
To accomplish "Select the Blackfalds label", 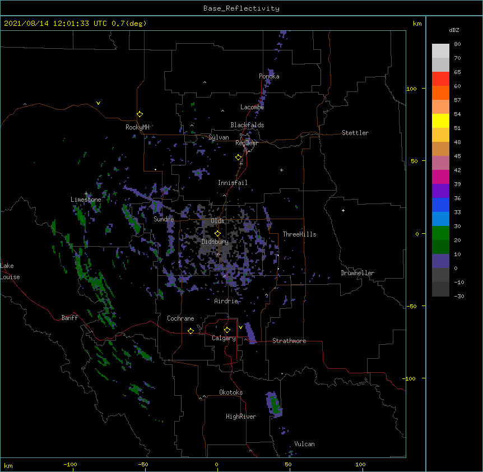I will [247, 125].
